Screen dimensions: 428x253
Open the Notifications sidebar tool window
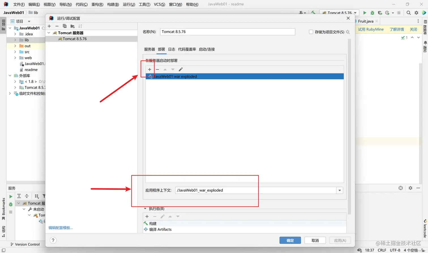coord(425,47)
